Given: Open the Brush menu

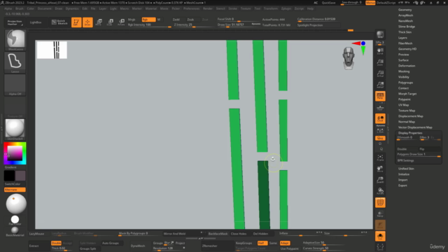Looking at the screenshot, I should [20, 8].
